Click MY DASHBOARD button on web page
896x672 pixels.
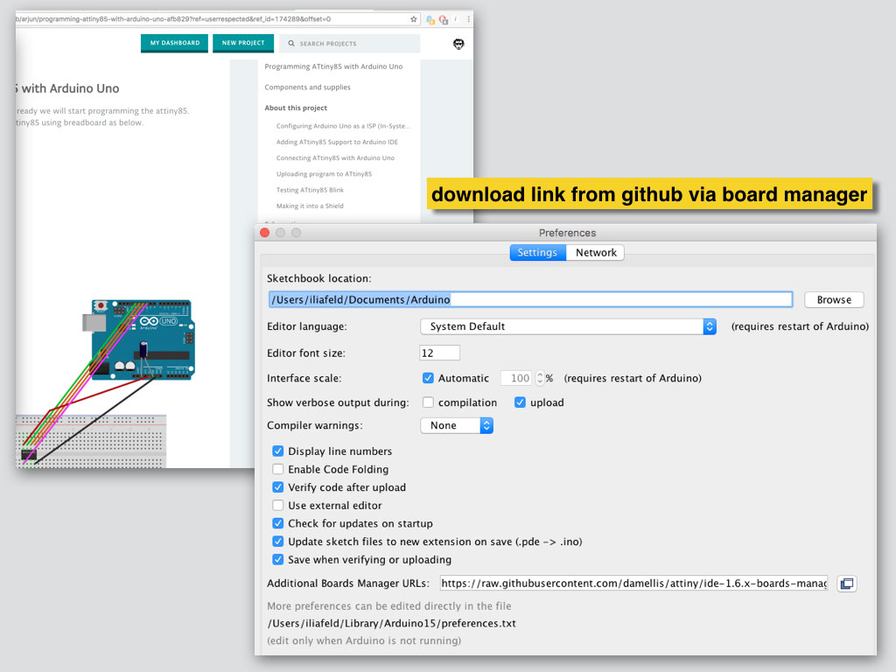point(175,43)
